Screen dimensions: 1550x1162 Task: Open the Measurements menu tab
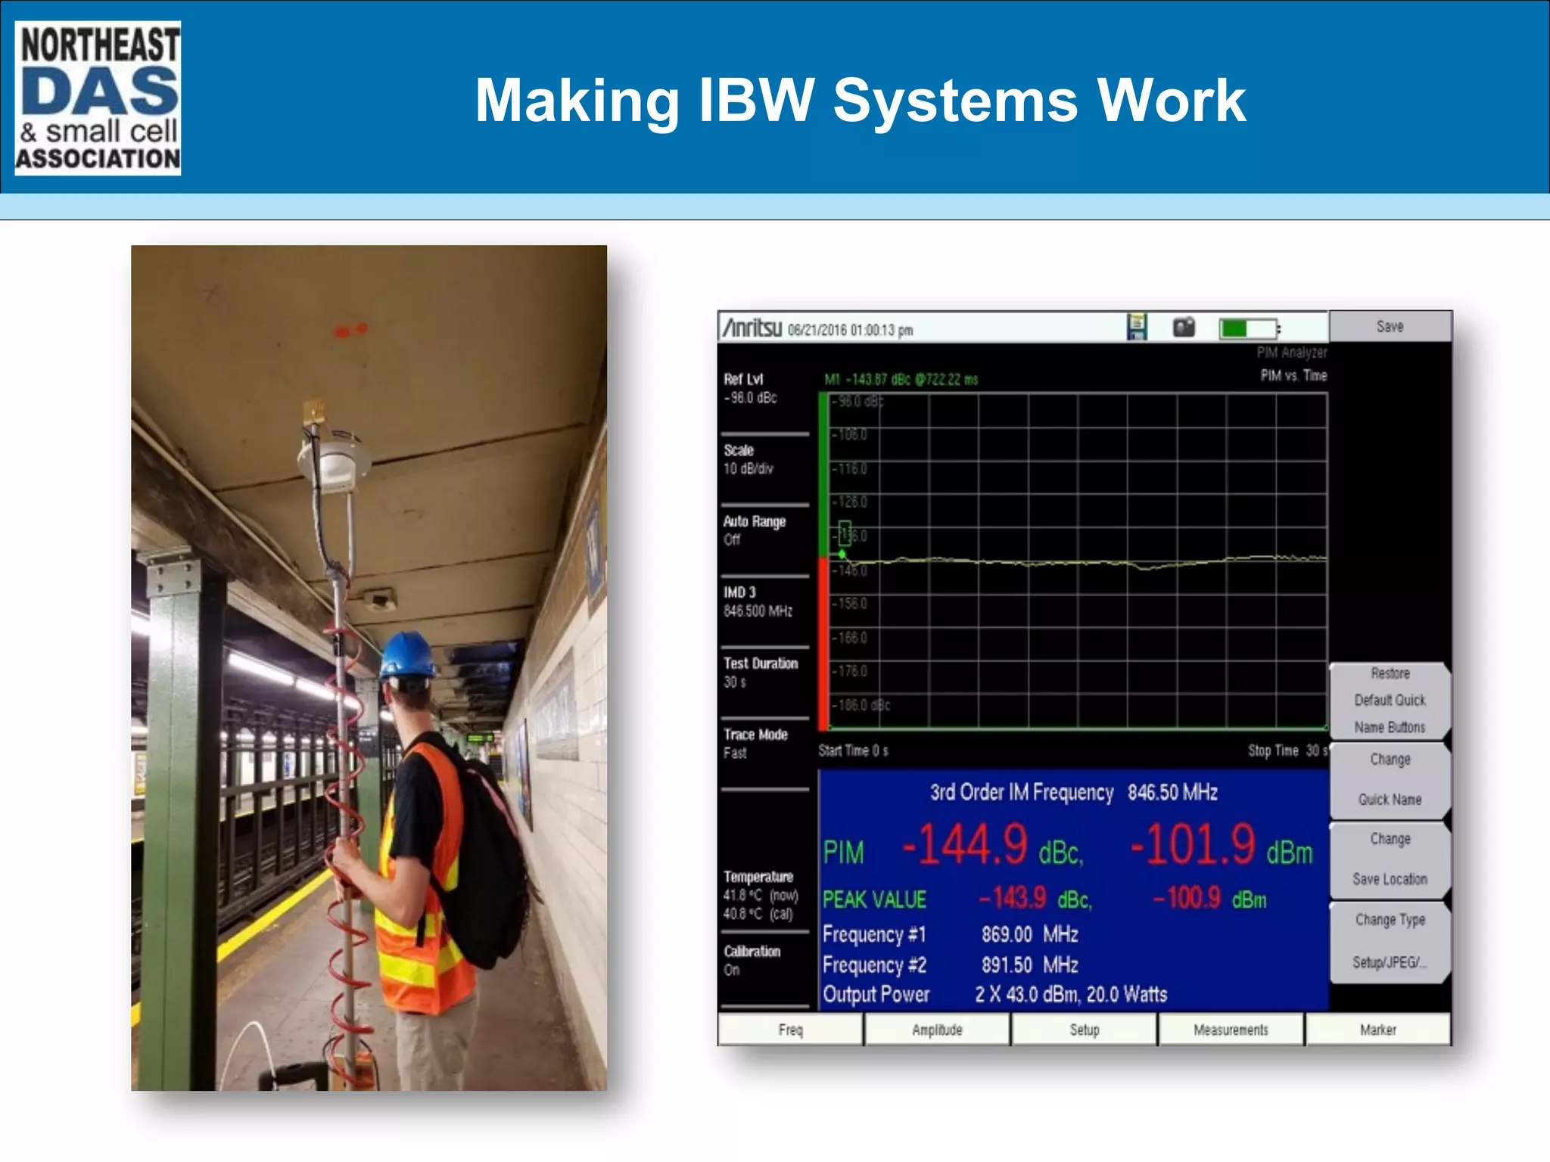pyautogui.click(x=1231, y=1030)
